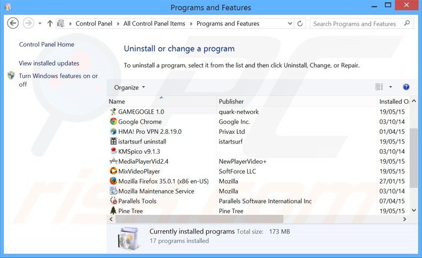
Task: Click publisher NewPlayerVideo+ cell
Action: pos(243,162)
